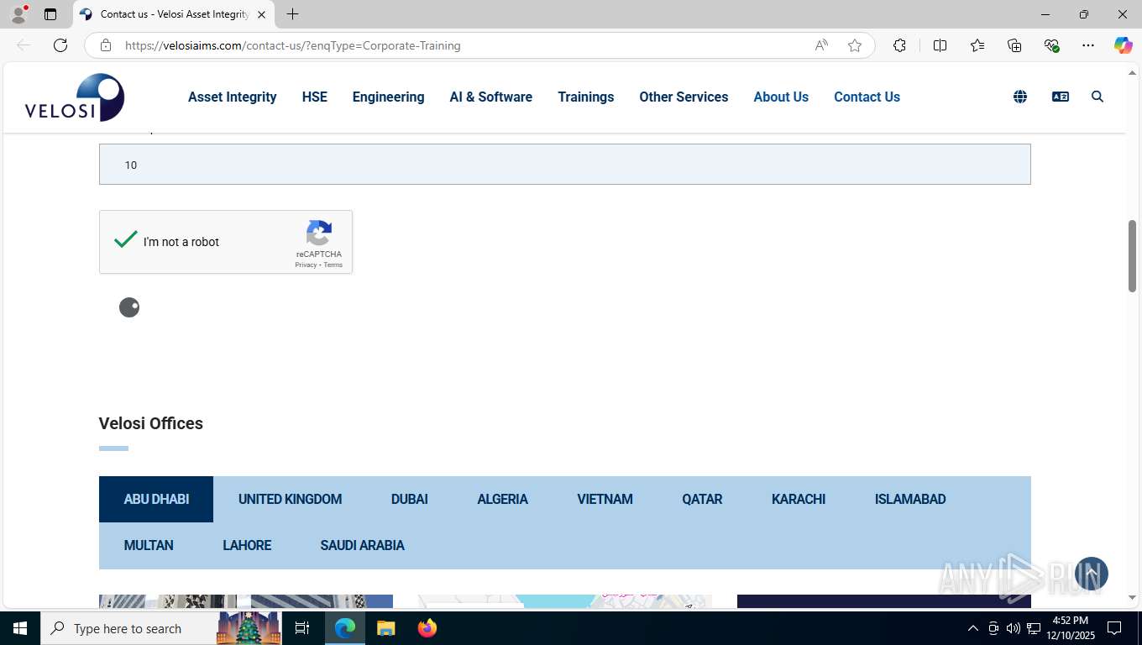Open browser Extensions icon

point(899,45)
